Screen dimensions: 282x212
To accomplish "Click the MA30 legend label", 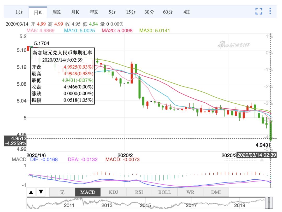I will pos(154,31).
